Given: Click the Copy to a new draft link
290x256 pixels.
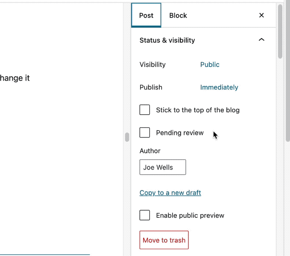Looking at the screenshot, I should click(170, 193).
